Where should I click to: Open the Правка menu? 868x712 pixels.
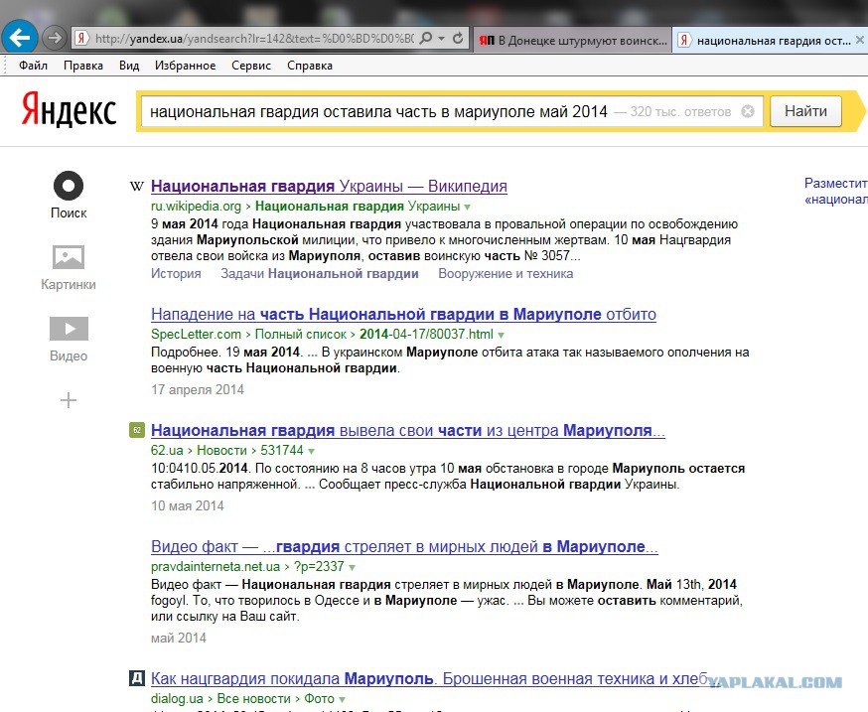(x=83, y=66)
